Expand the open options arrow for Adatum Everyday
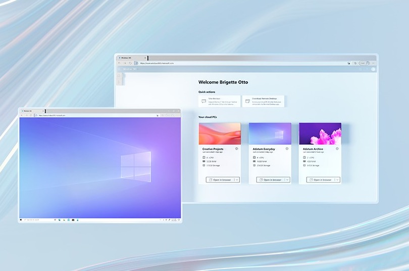 [287, 180]
